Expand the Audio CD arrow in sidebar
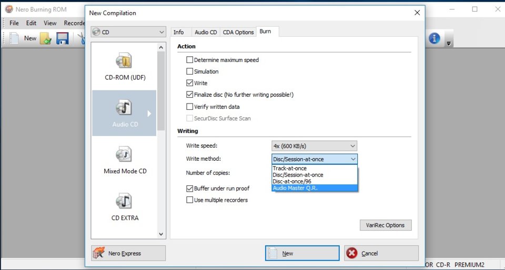 click(x=149, y=113)
